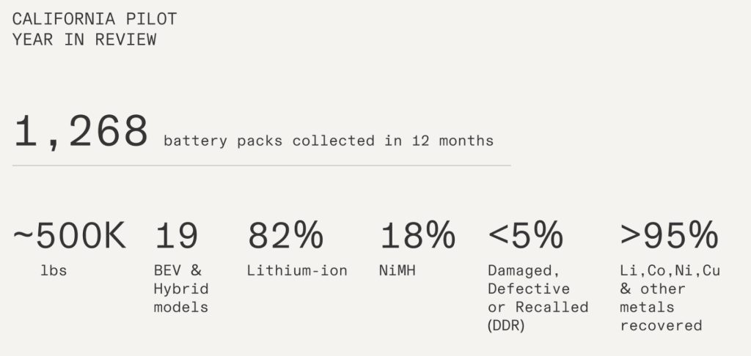Click the 'NiMH' label

click(398, 271)
